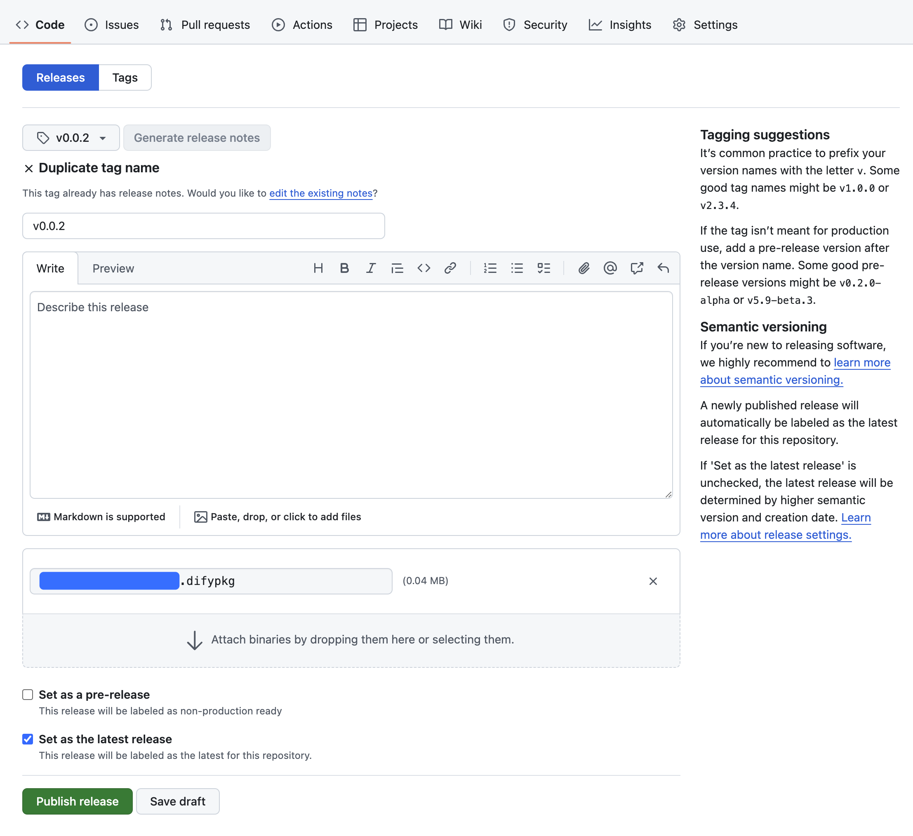The width and height of the screenshot is (913, 836).
Task: Expand the v0.0.2 tag dropdown
Action: [x=71, y=138]
